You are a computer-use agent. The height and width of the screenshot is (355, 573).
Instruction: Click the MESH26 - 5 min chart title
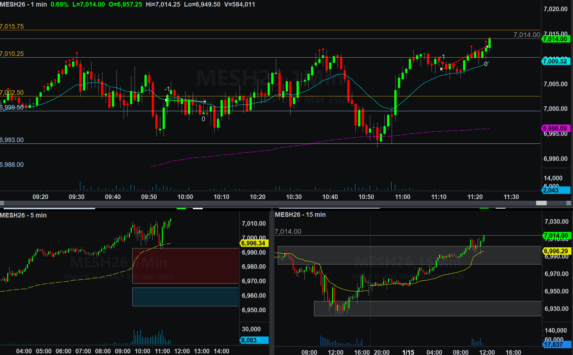23,216
